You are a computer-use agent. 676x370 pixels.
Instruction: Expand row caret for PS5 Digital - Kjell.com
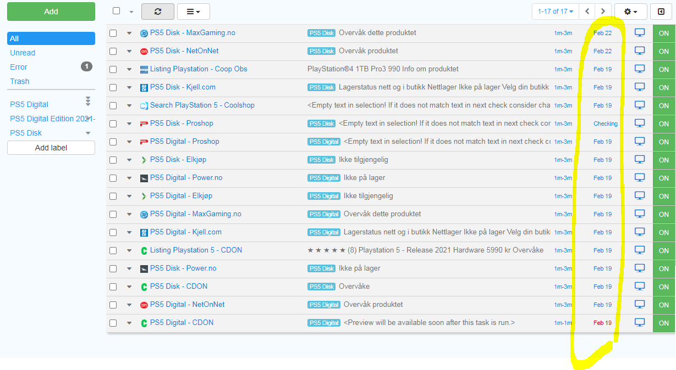point(129,232)
